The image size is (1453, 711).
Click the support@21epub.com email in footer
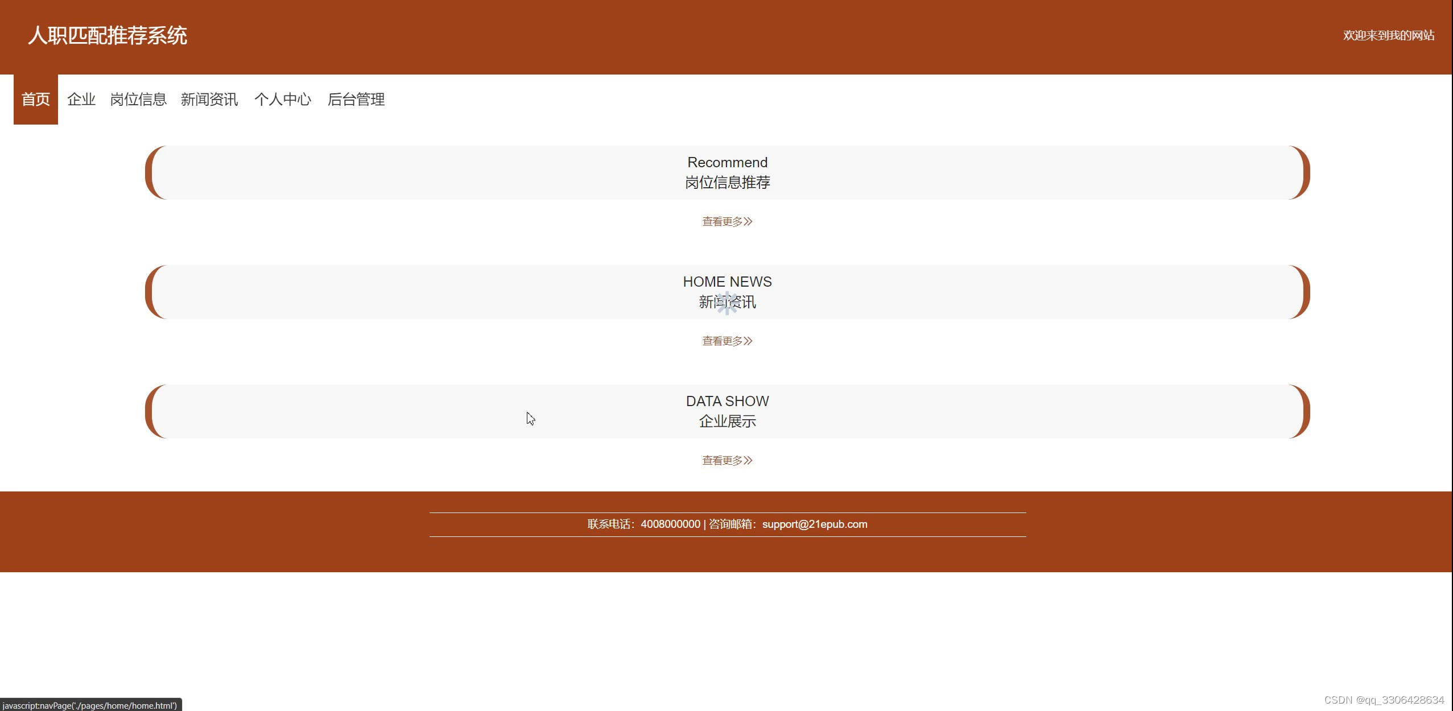click(814, 524)
